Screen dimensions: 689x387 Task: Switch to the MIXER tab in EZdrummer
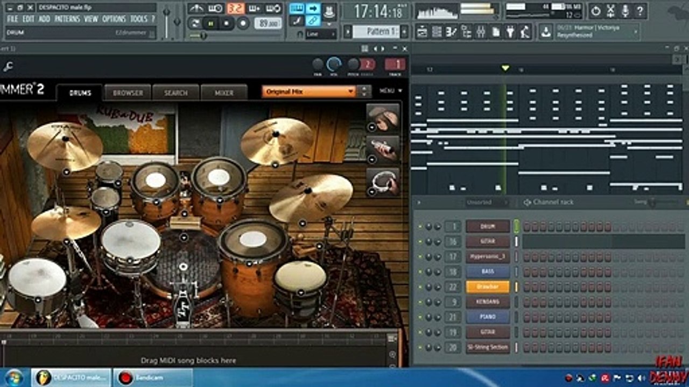point(224,92)
